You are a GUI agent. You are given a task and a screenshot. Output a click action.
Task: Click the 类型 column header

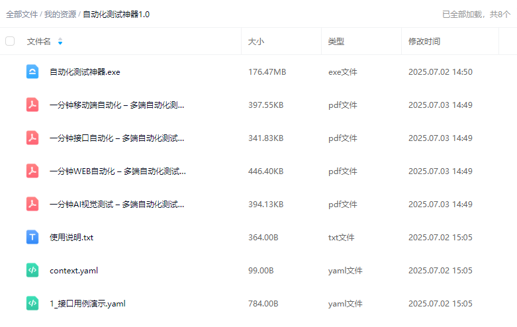[336, 42]
